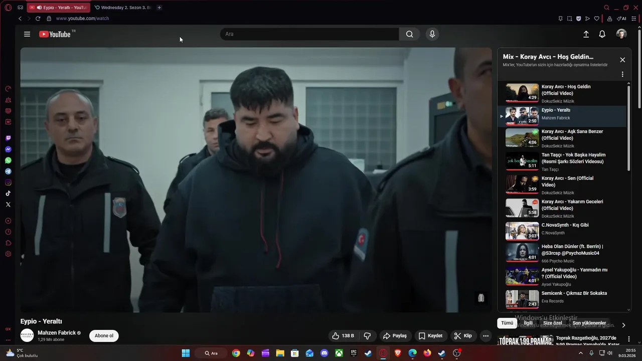Image resolution: width=642 pixels, height=361 pixels.
Task: Add page to bookmarks heart icon
Action: (x=596, y=19)
